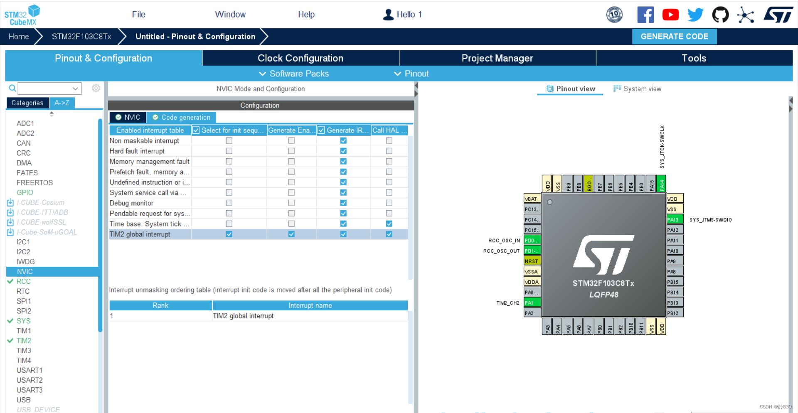Select green PA14 pin on chip
798x413 pixels.
tap(662, 183)
